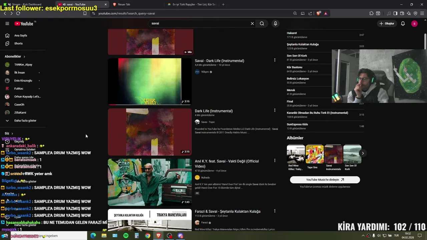Expand the Siz section
Viewport: 427px width, 240px height.
[9, 133]
